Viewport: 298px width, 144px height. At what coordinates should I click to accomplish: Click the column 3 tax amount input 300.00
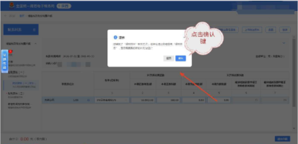[x=169, y=100]
